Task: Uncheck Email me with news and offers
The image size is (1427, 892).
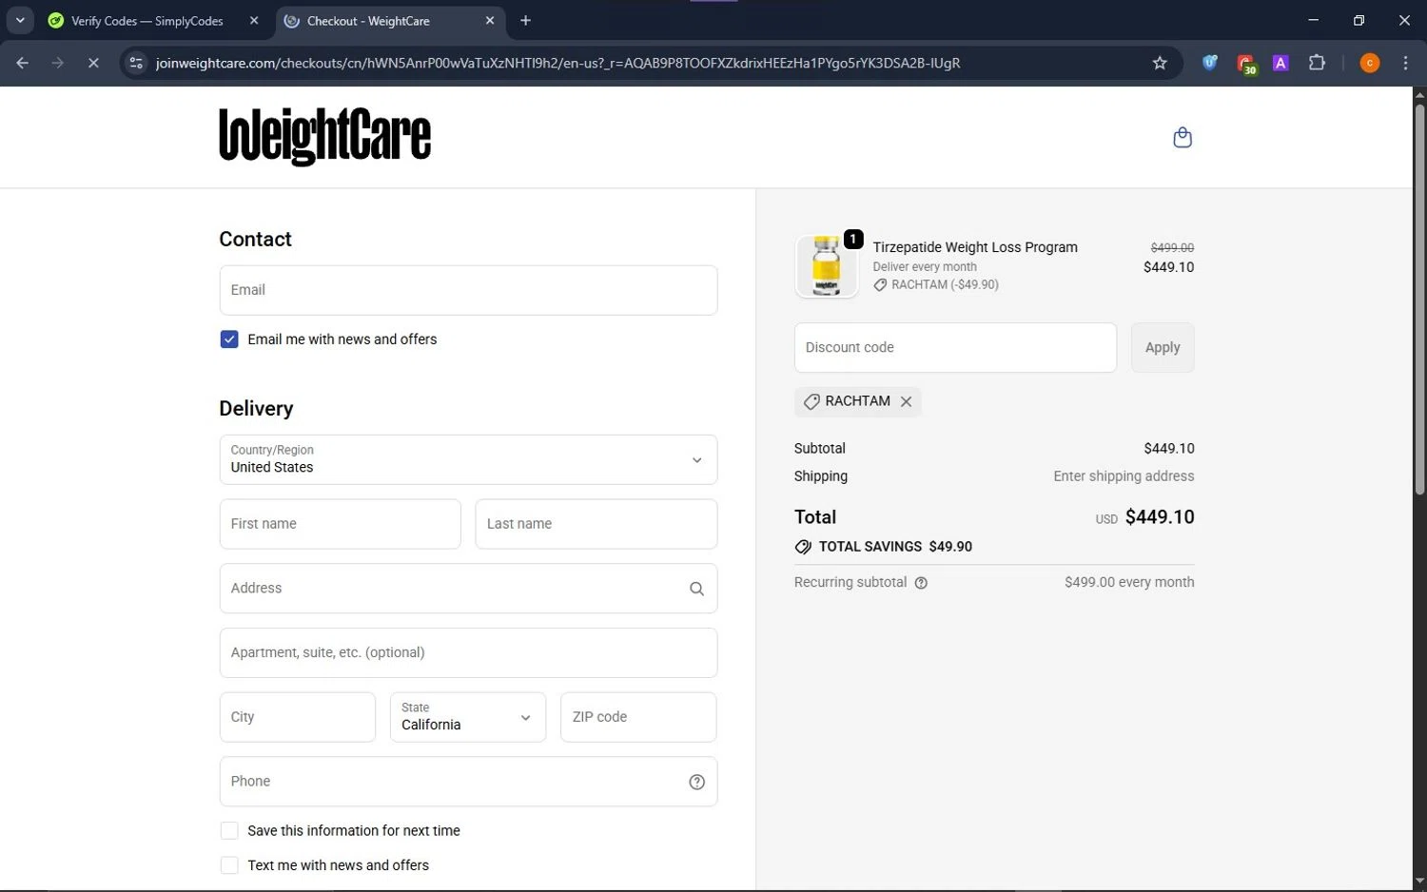Action: pos(229,339)
